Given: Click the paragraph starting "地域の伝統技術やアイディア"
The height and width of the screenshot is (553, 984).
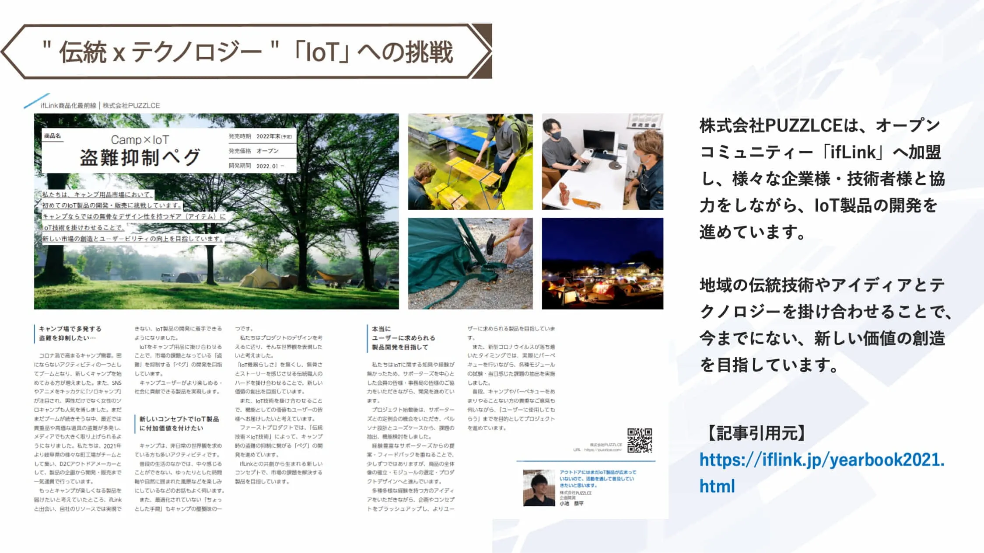Looking at the screenshot, I should click(825, 325).
